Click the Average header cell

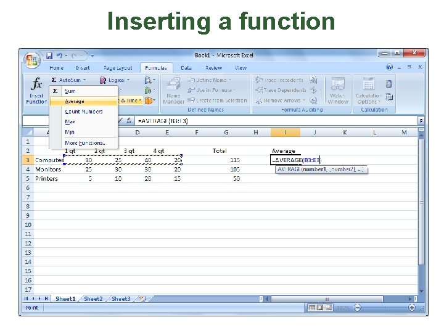(286, 151)
